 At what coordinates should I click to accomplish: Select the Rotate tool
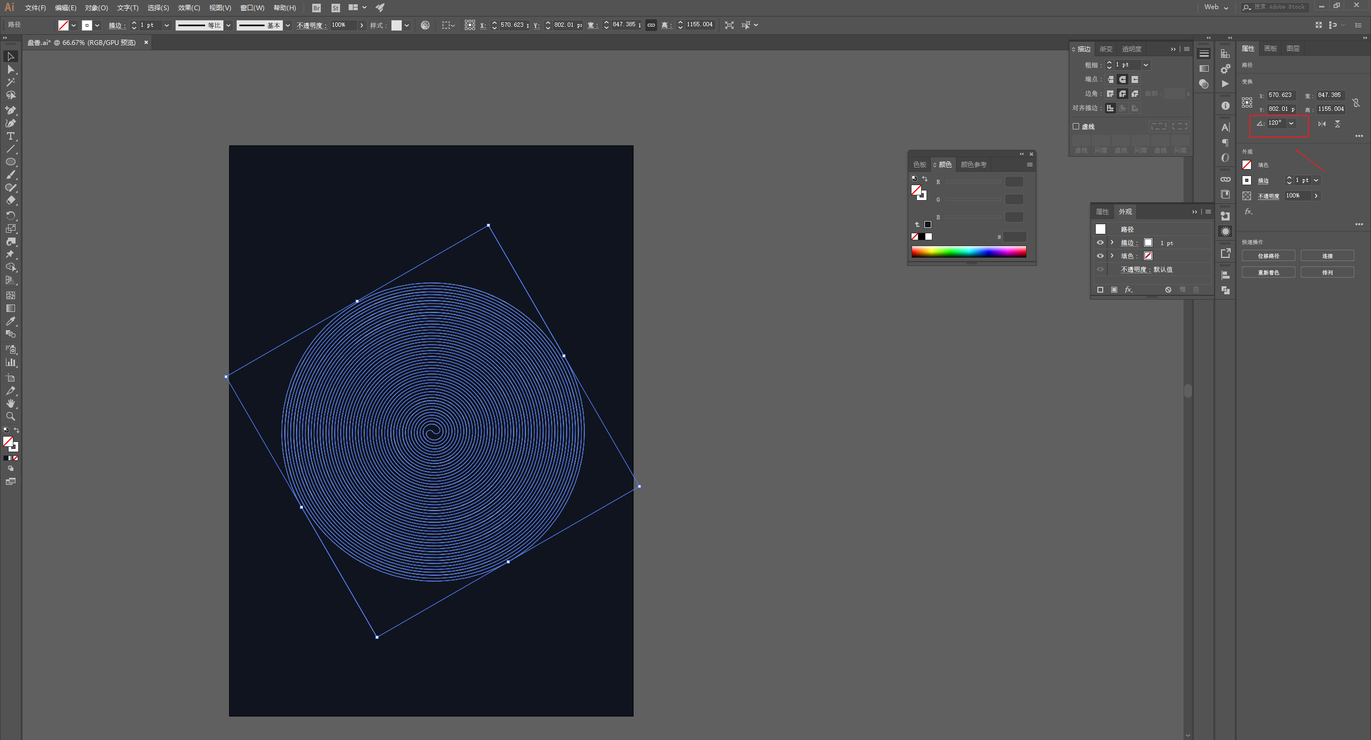[x=10, y=215]
